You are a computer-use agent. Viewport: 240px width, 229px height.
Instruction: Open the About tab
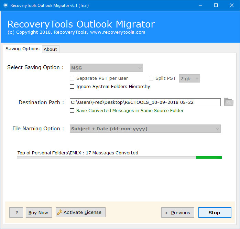click(50, 49)
